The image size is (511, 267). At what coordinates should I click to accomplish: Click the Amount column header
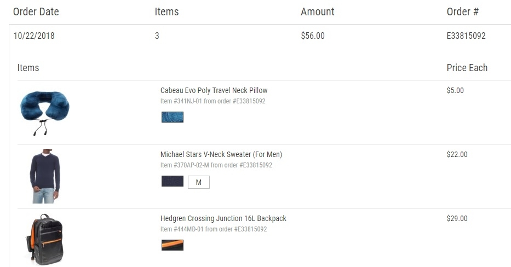click(318, 11)
